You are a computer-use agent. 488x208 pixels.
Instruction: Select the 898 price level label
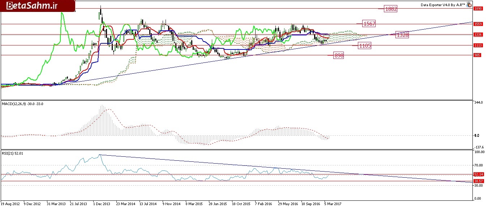coord(339,55)
